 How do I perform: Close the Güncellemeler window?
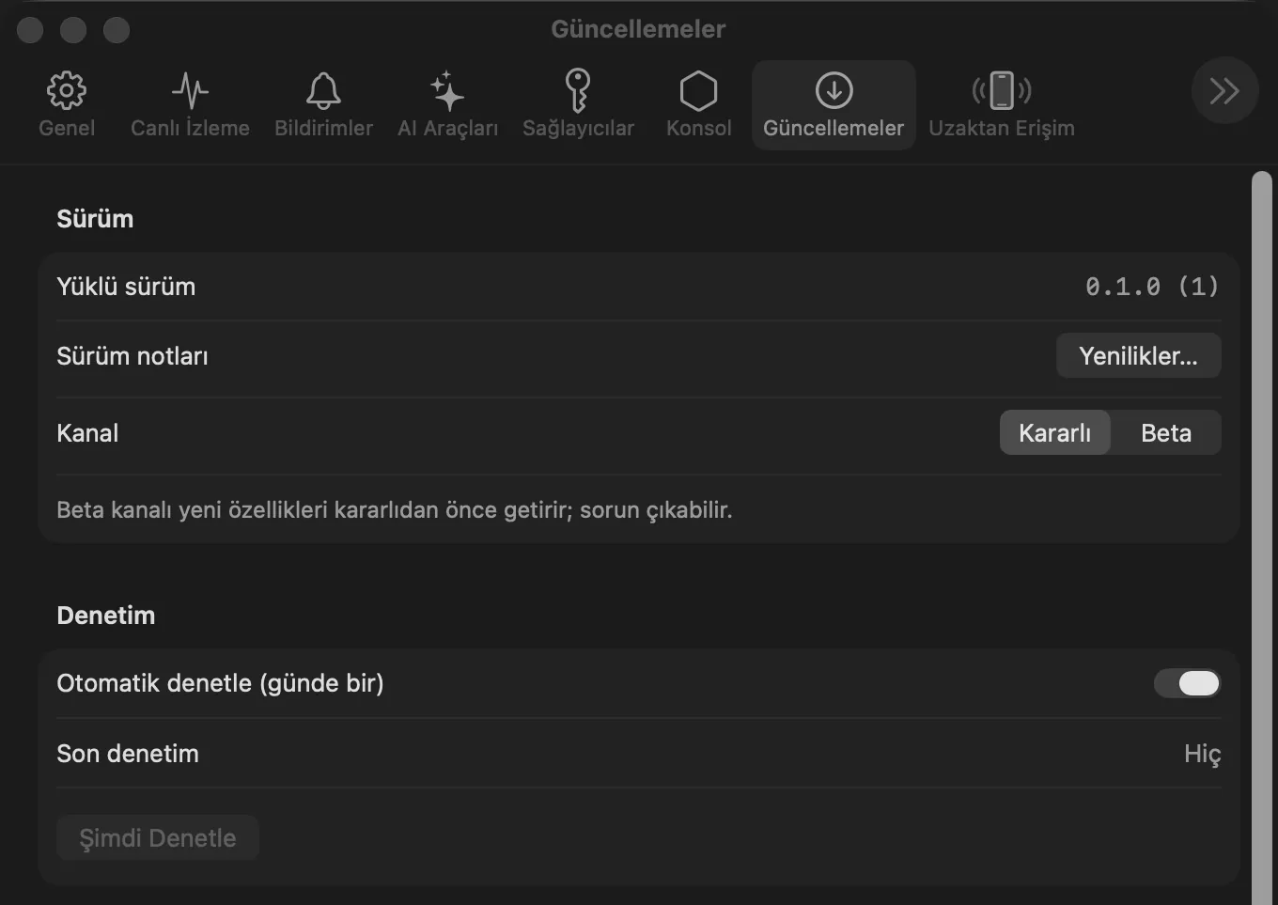tap(30, 30)
